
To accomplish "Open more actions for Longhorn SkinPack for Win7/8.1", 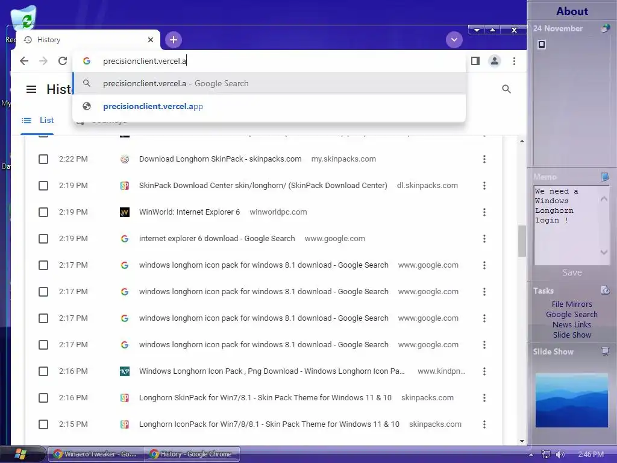I will point(484,398).
